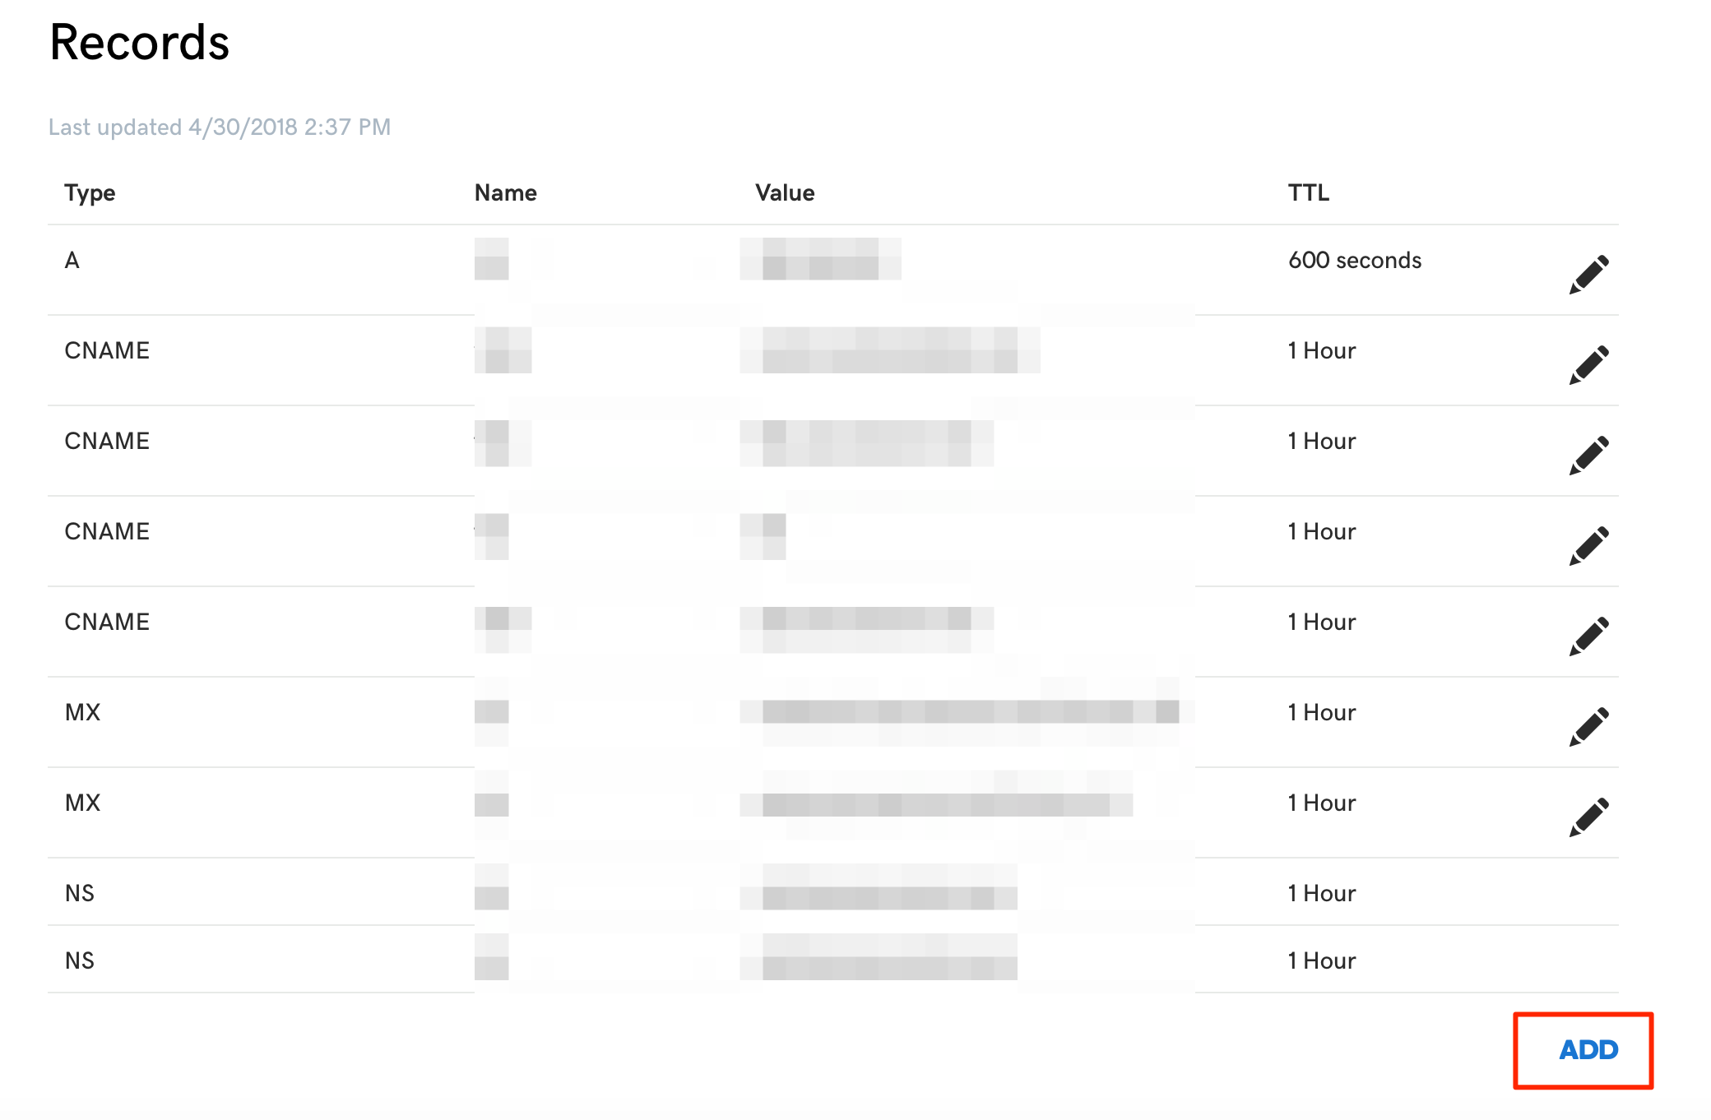Select the second NS record row

(x=833, y=960)
